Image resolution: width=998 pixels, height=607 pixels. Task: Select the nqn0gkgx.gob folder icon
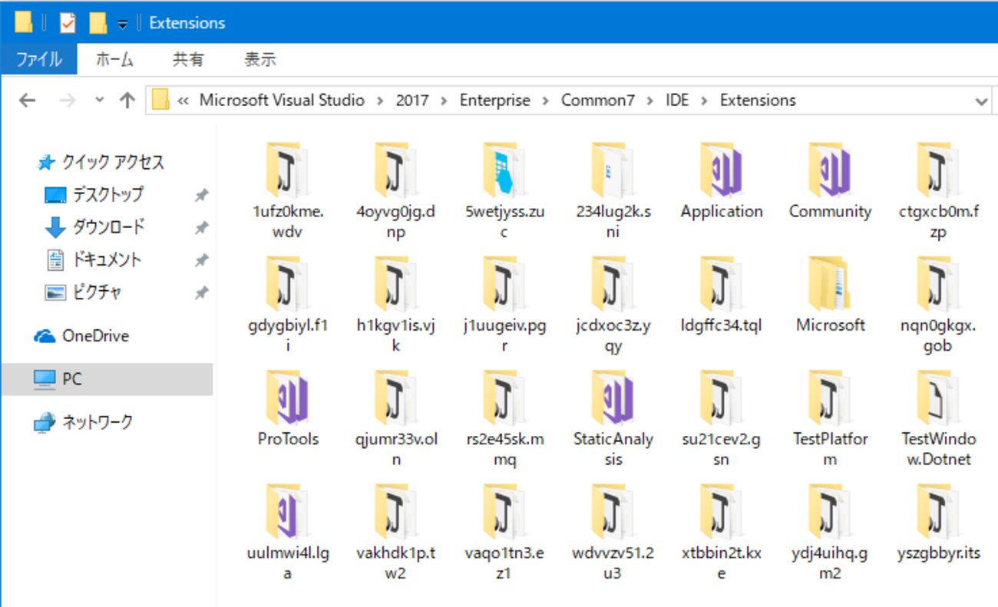937,283
